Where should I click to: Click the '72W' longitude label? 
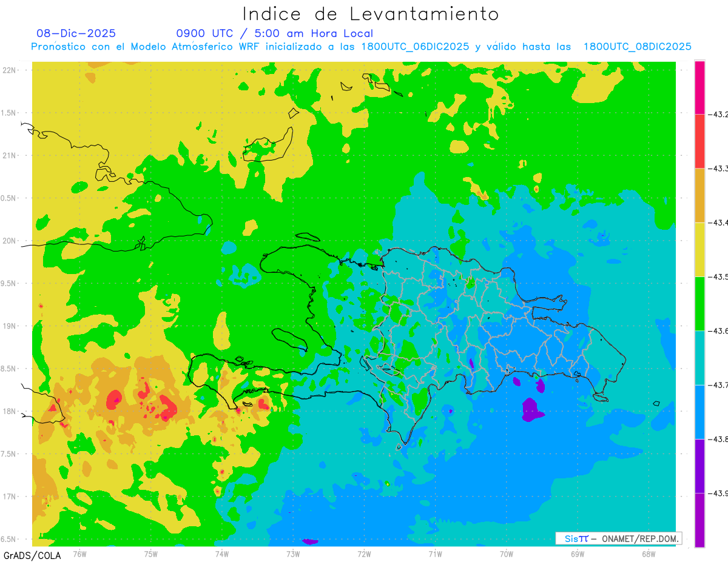[x=364, y=554]
